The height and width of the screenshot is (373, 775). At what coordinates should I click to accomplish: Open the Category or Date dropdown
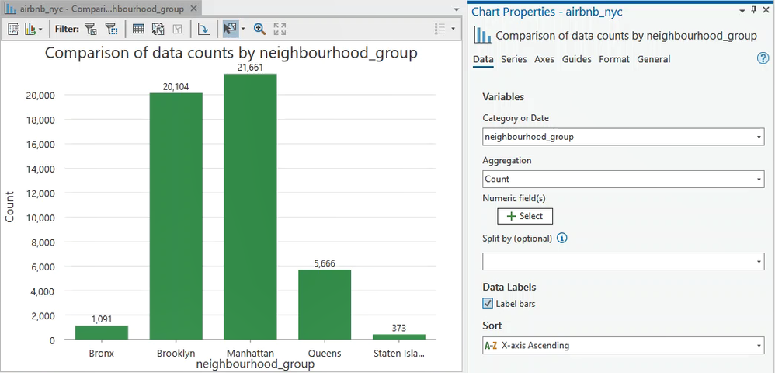pyautogui.click(x=623, y=137)
